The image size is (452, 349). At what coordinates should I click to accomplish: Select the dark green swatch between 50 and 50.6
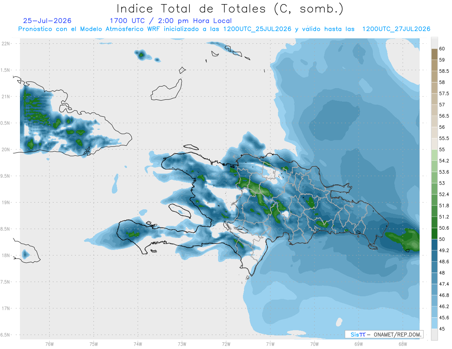point(434,234)
